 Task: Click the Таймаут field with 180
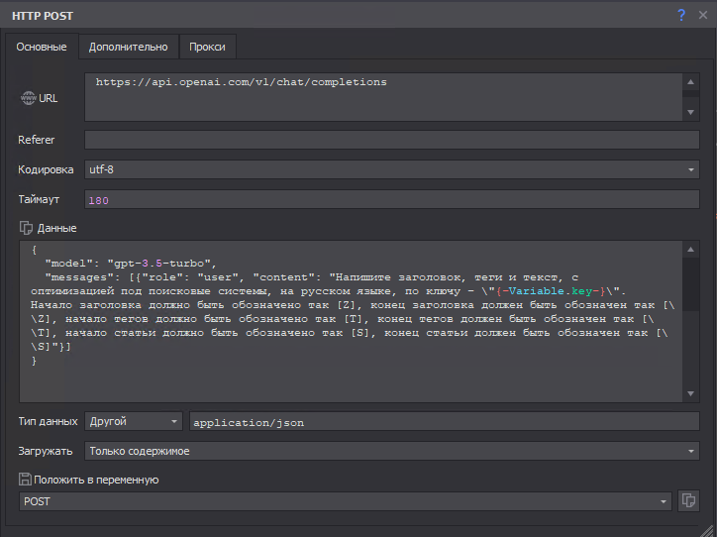[392, 200]
